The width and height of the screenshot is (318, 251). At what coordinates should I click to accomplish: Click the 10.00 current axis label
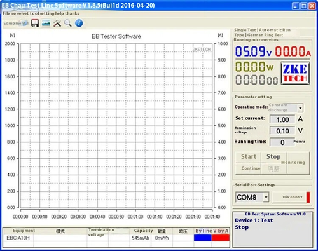(x=223, y=44)
